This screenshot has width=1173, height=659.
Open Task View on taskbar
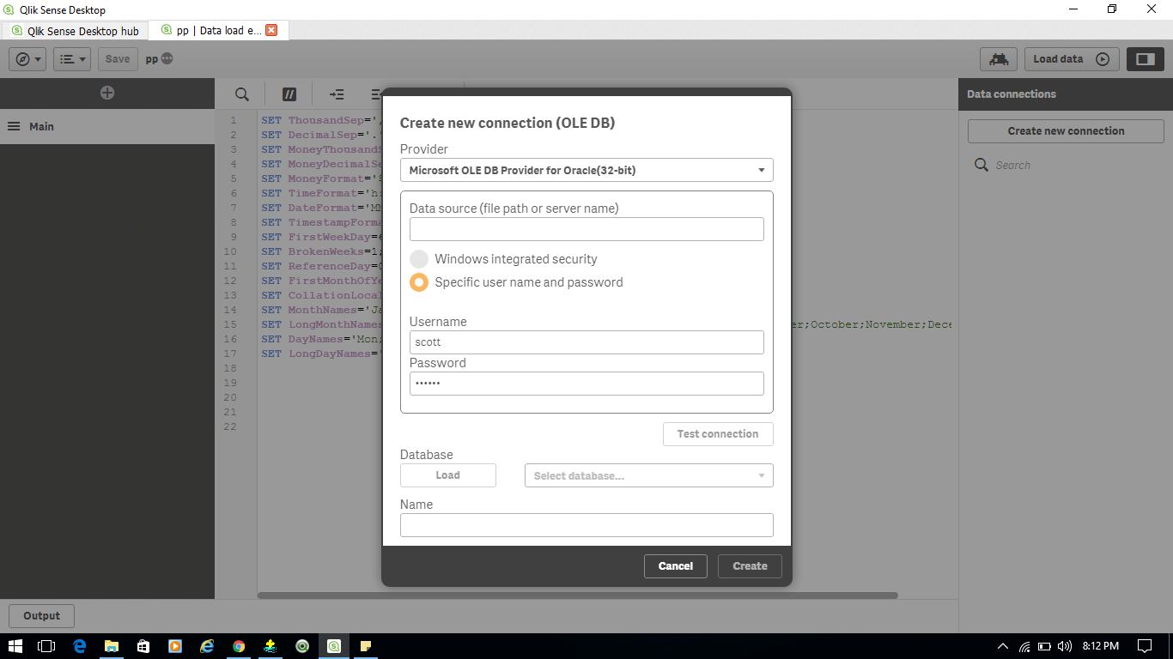(47, 646)
